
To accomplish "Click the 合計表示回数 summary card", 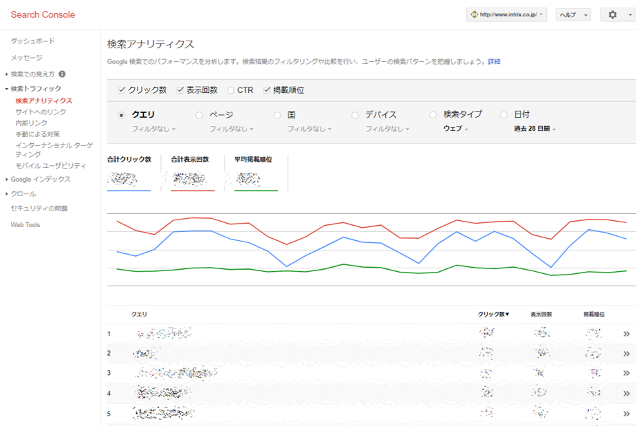I will coord(193,173).
